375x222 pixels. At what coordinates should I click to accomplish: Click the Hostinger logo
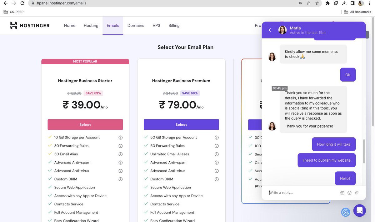point(30,26)
